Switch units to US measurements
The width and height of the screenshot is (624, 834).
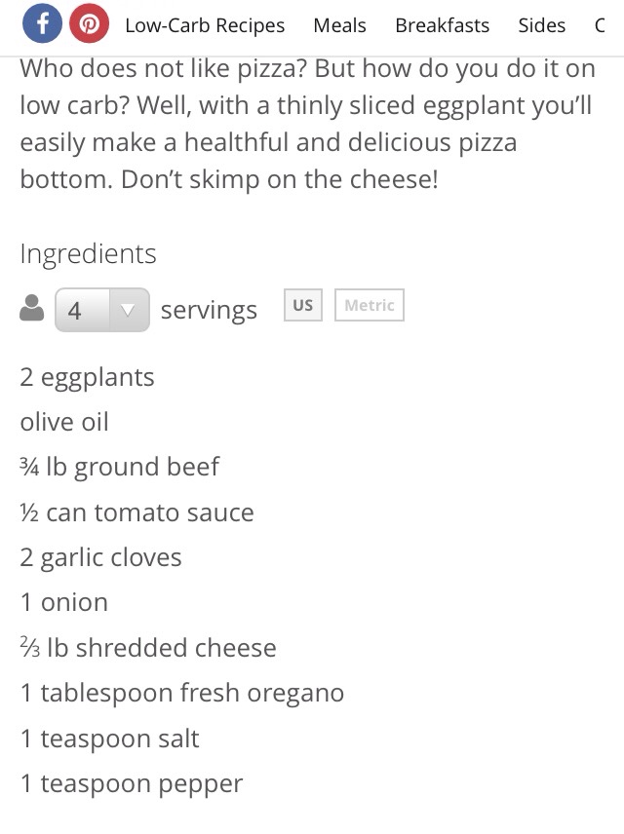[x=303, y=305]
